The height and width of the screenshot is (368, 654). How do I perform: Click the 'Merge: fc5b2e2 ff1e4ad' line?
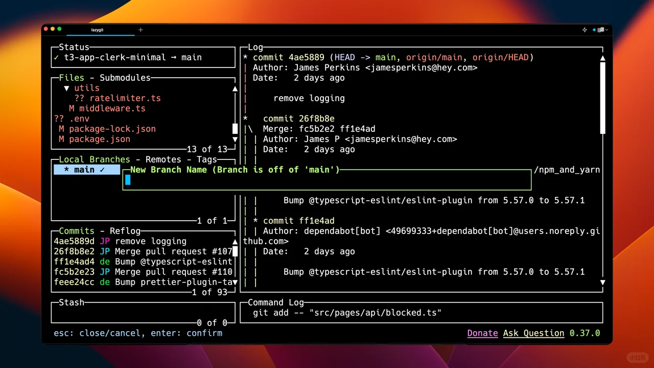click(x=319, y=129)
